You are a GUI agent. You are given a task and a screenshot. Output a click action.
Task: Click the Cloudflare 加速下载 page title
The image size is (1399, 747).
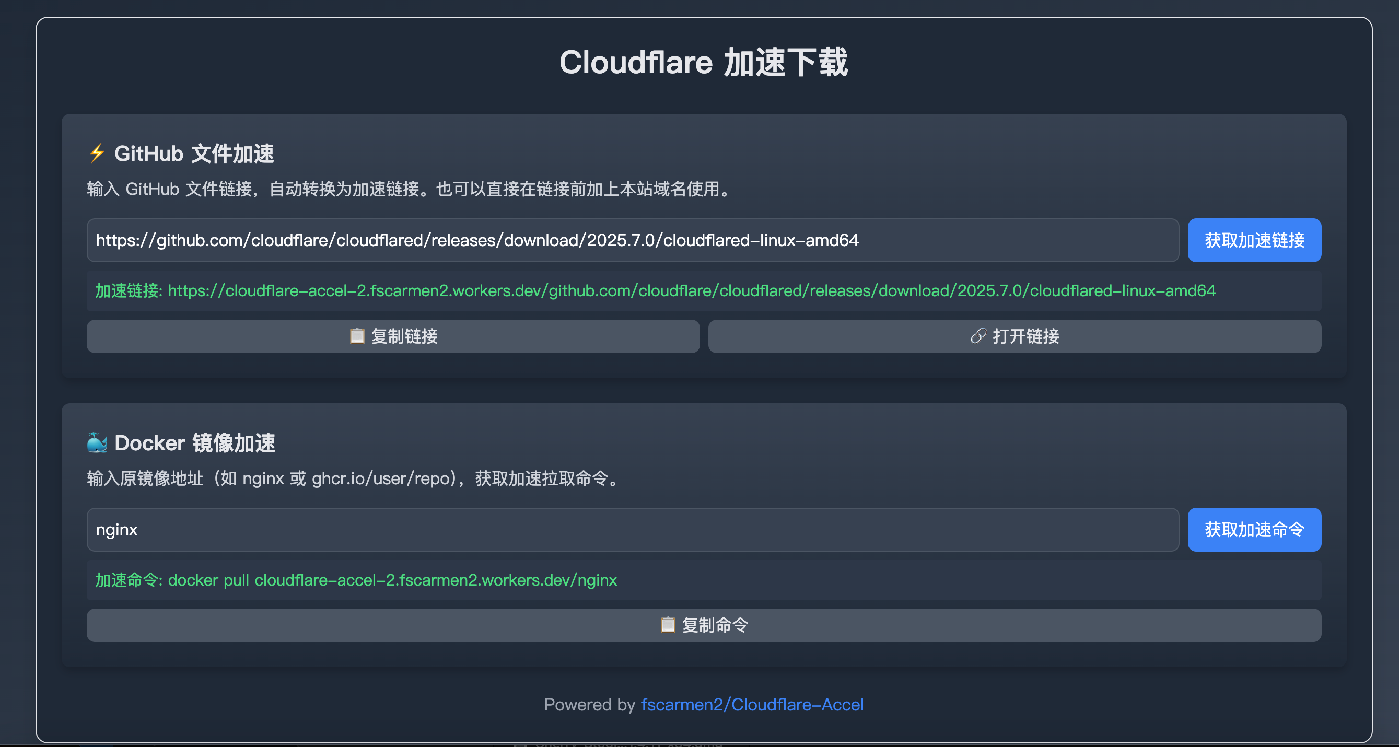[704, 63]
